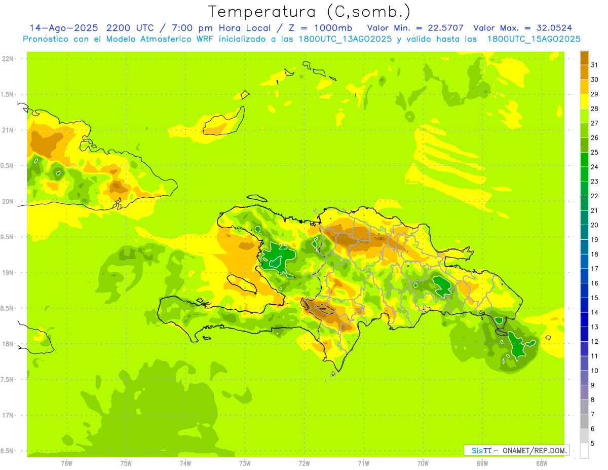Click the color scale label "30"
608x470 pixels.
tap(595, 79)
